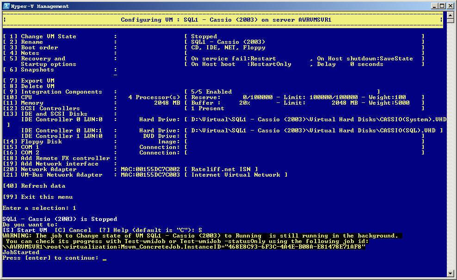Viewport: 457px width, 280px height.
Task: Click '[ 8] Delete VM' line
Action: pyautogui.click(x=29, y=86)
